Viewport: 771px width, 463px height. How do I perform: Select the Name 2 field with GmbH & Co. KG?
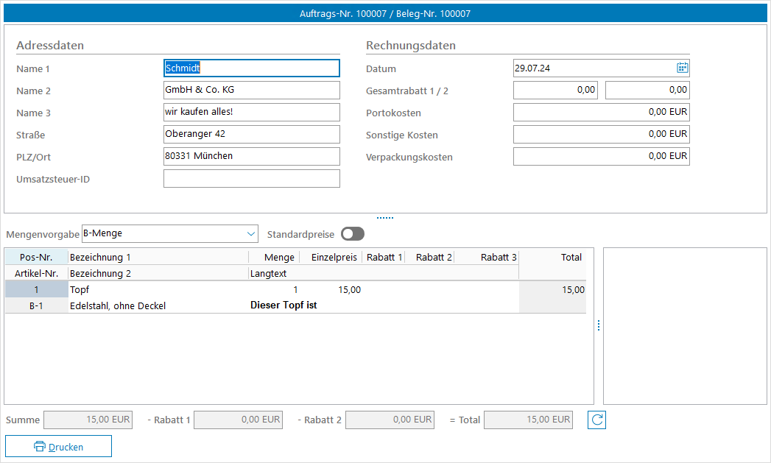[x=251, y=91]
